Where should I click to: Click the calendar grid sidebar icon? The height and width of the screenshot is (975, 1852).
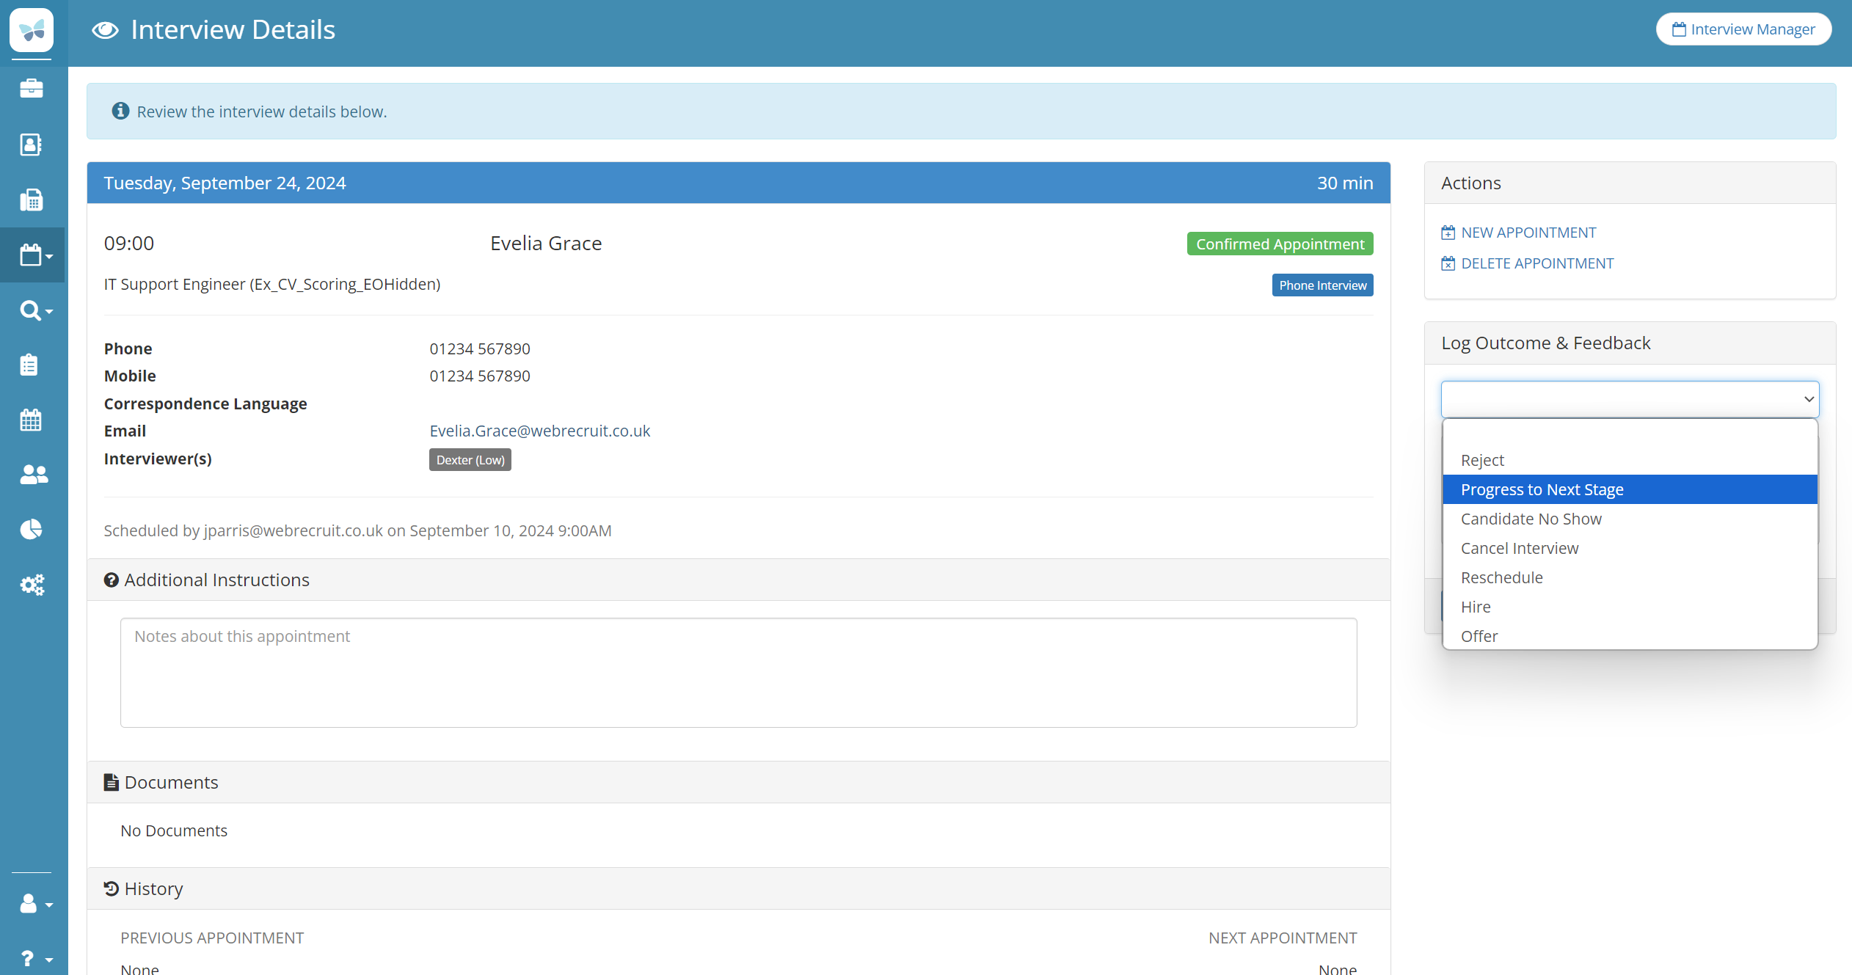[31, 420]
